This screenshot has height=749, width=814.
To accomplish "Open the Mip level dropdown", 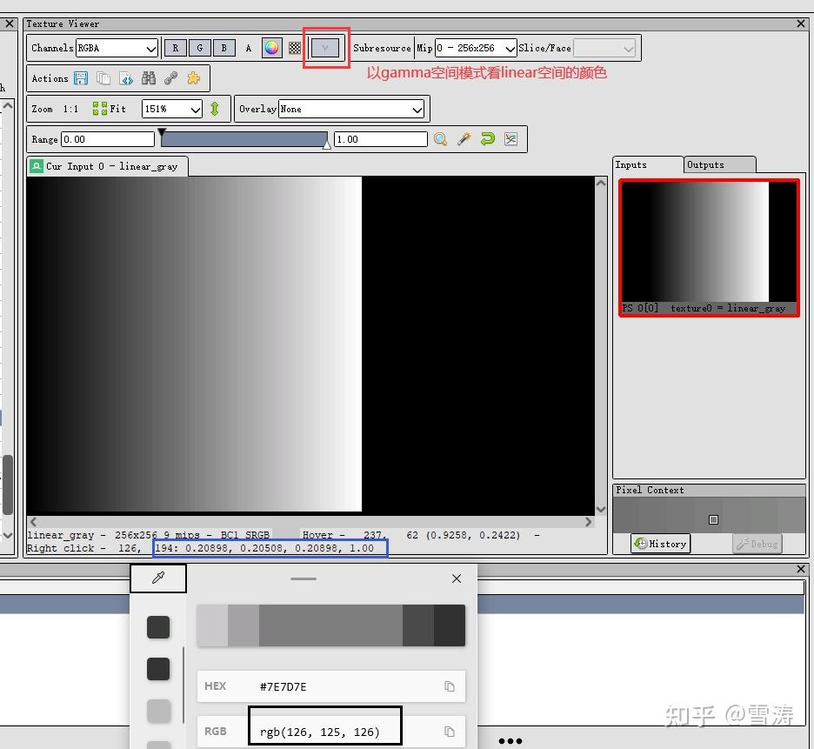I will pos(475,48).
